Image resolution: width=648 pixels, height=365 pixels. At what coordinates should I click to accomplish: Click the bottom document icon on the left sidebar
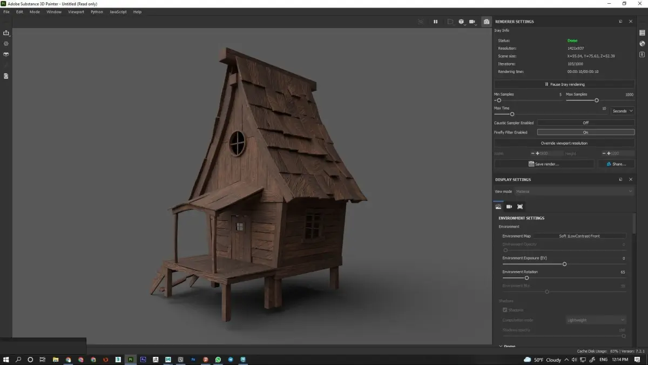click(x=6, y=76)
